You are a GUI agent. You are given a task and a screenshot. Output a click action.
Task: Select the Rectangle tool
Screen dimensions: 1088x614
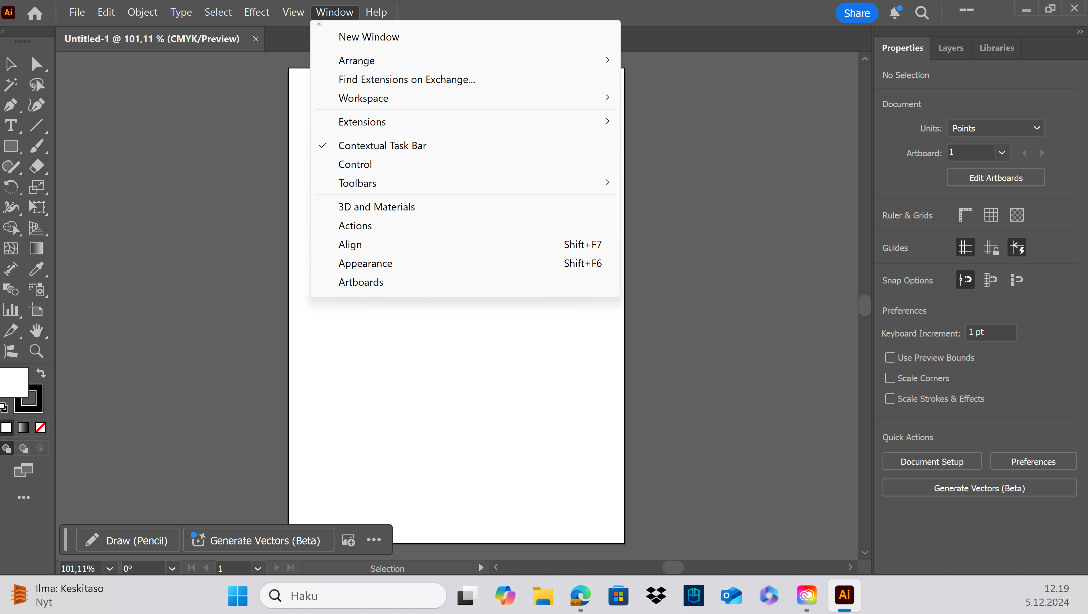click(x=11, y=146)
